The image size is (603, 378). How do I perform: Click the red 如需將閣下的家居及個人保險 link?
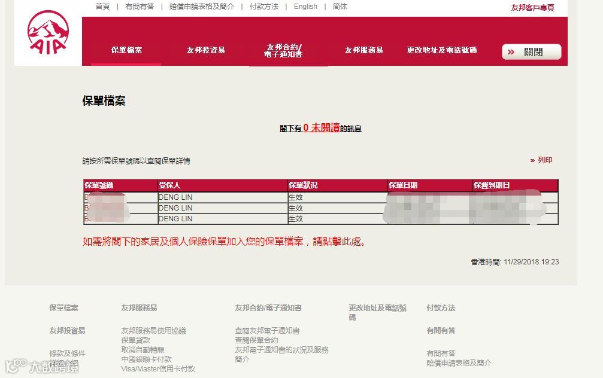click(224, 242)
